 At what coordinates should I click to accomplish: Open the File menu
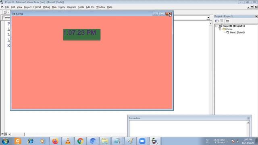click(7, 7)
